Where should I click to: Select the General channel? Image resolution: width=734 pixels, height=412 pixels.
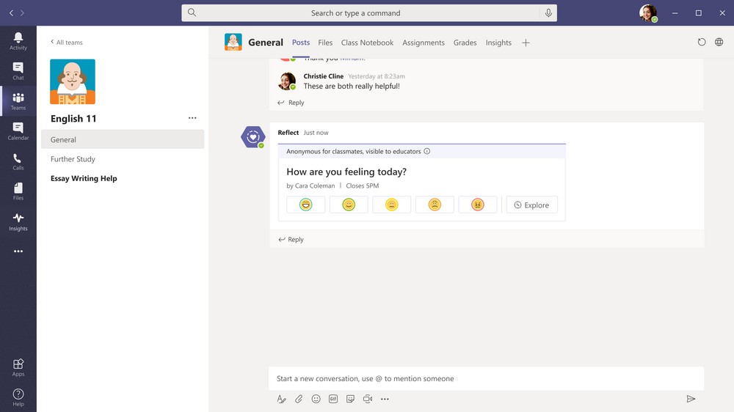coord(123,139)
